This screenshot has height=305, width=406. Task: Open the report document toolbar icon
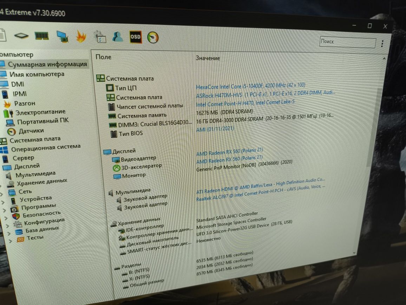point(2,35)
